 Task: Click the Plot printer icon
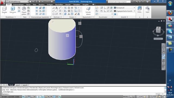click(52, 2)
